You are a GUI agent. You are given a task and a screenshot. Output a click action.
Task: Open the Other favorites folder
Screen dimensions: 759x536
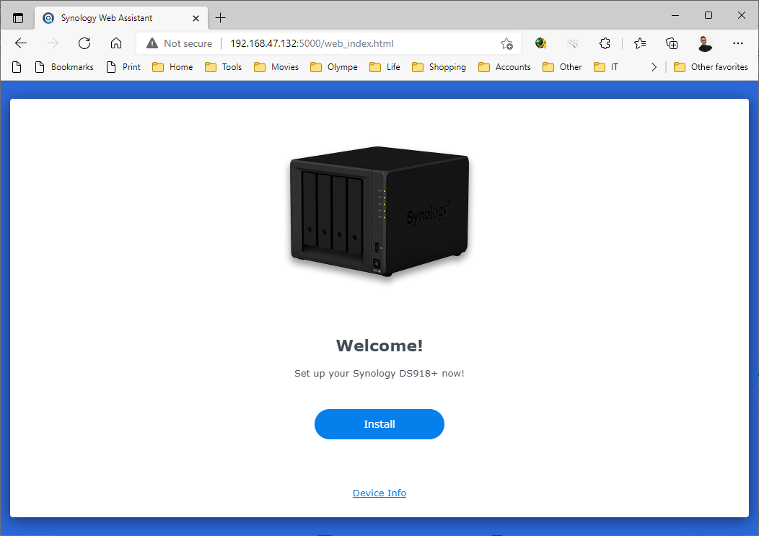click(x=711, y=67)
